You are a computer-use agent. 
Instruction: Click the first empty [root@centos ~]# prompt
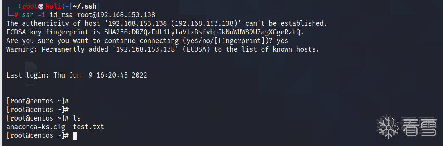tap(38, 101)
